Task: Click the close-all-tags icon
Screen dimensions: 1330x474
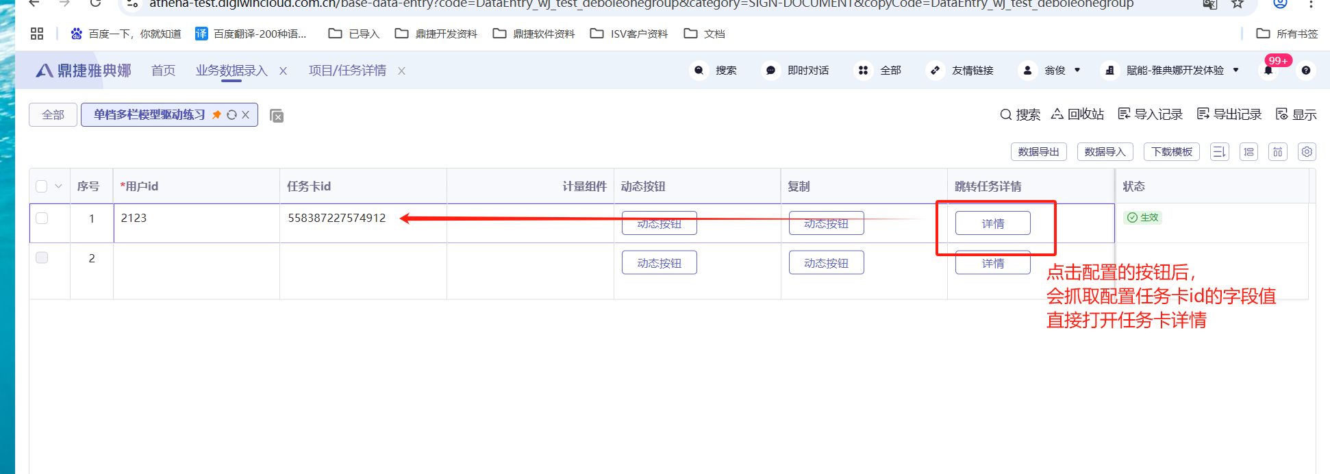Action: (277, 116)
